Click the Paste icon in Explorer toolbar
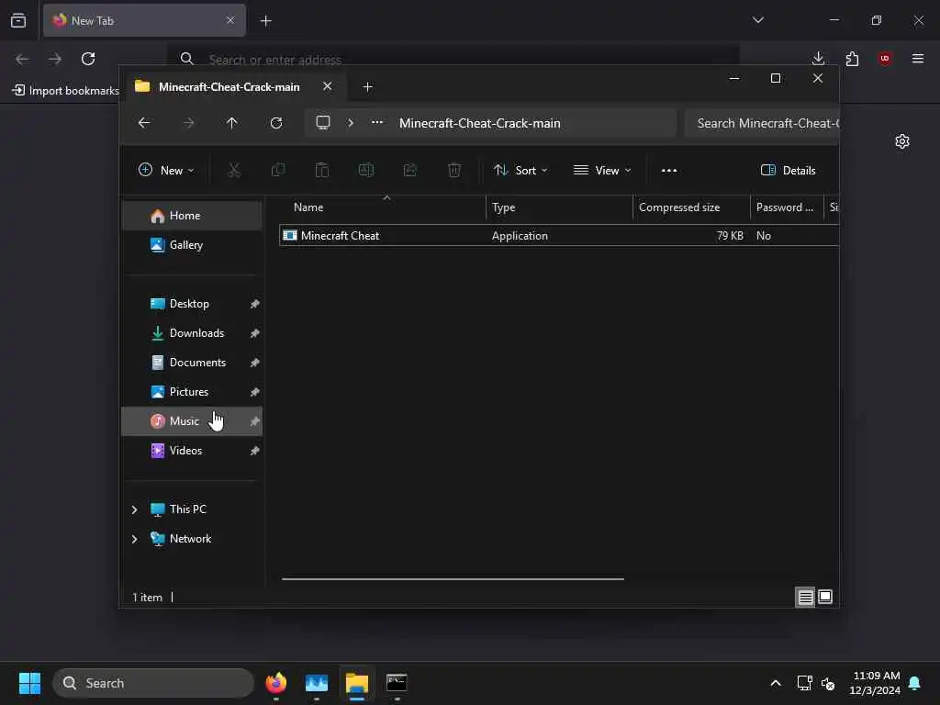The width and height of the screenshot is (940, 705). 322,170
